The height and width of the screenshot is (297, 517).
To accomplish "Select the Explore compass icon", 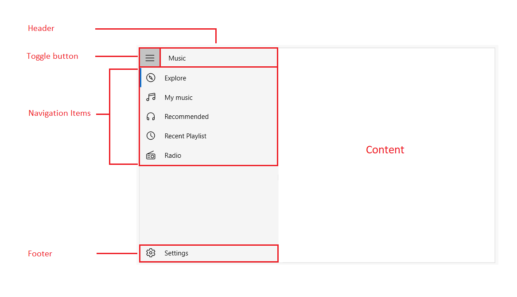I will (x=151, y=77).
